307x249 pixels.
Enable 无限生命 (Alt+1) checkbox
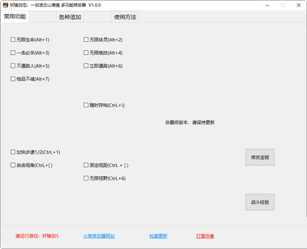pyautogui.click(x=13, y=40)
